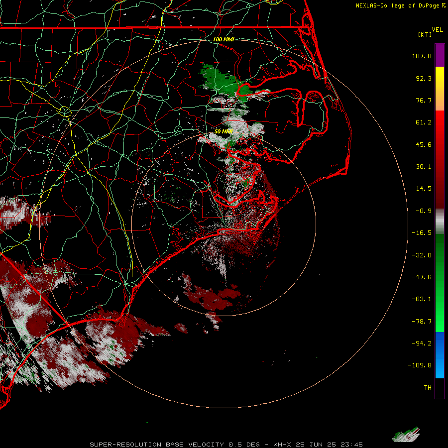
Task: Select the 30.1 scale value
Action: 424,167
